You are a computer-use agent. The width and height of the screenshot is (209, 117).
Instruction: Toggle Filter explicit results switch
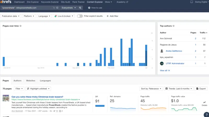pyautogui.click(x=80, y=16)
